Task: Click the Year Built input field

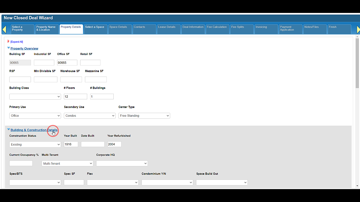Action: click(x=71, y=144)
